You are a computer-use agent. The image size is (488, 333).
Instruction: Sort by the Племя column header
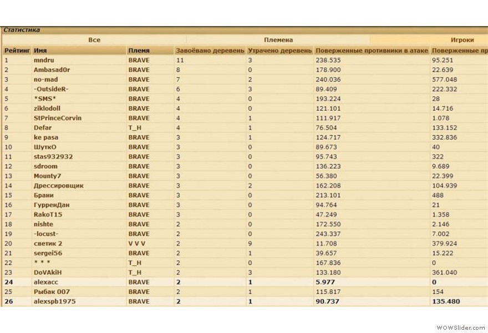tap(139, 49)
